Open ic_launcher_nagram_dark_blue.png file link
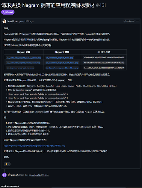142x188 pixels. click(62, 63)
